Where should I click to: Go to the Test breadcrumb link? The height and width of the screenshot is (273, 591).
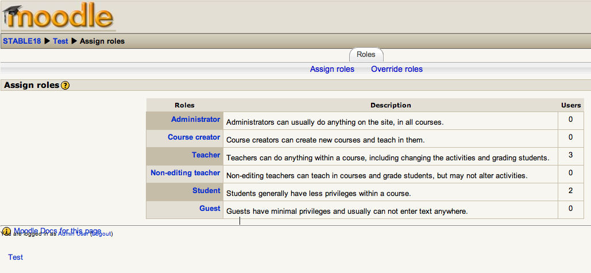(x=60, y=41)
